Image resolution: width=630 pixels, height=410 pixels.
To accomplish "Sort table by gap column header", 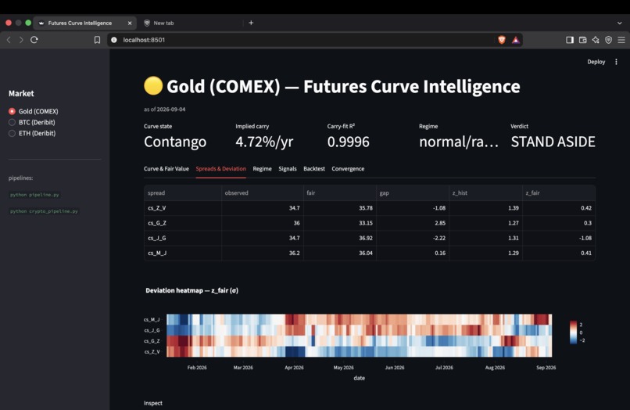I will pos(413,193).
